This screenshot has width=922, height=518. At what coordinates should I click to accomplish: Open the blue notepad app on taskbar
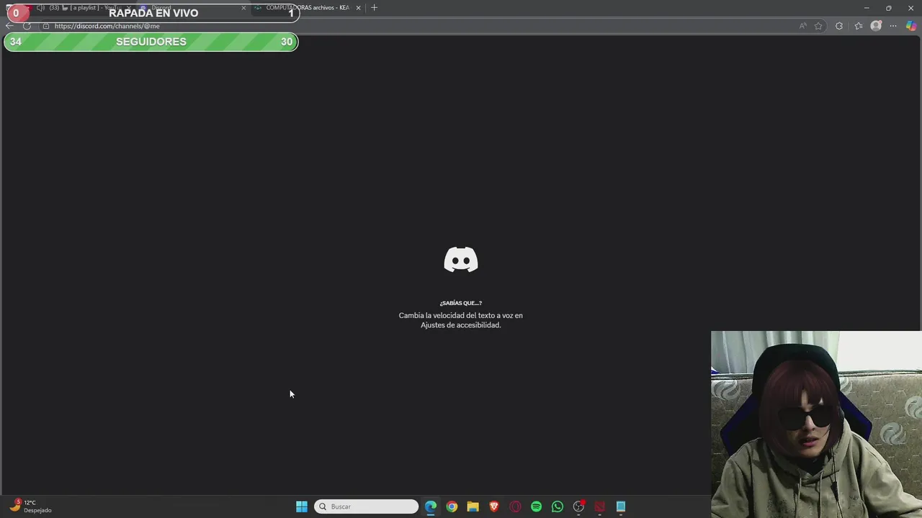coord(621,506)
